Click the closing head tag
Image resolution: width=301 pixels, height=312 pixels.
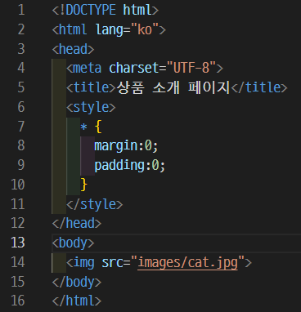[77, 223]
